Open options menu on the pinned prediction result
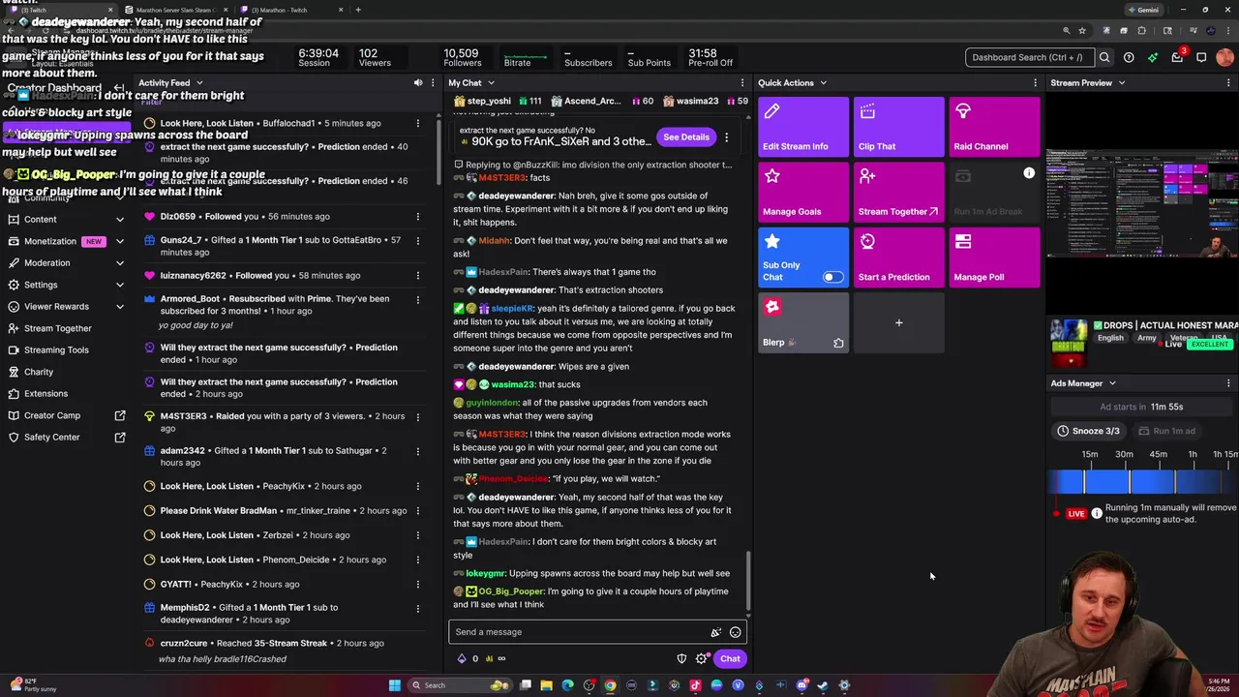This screenshot has height=697, width=1239. click(x=727, y=137)
